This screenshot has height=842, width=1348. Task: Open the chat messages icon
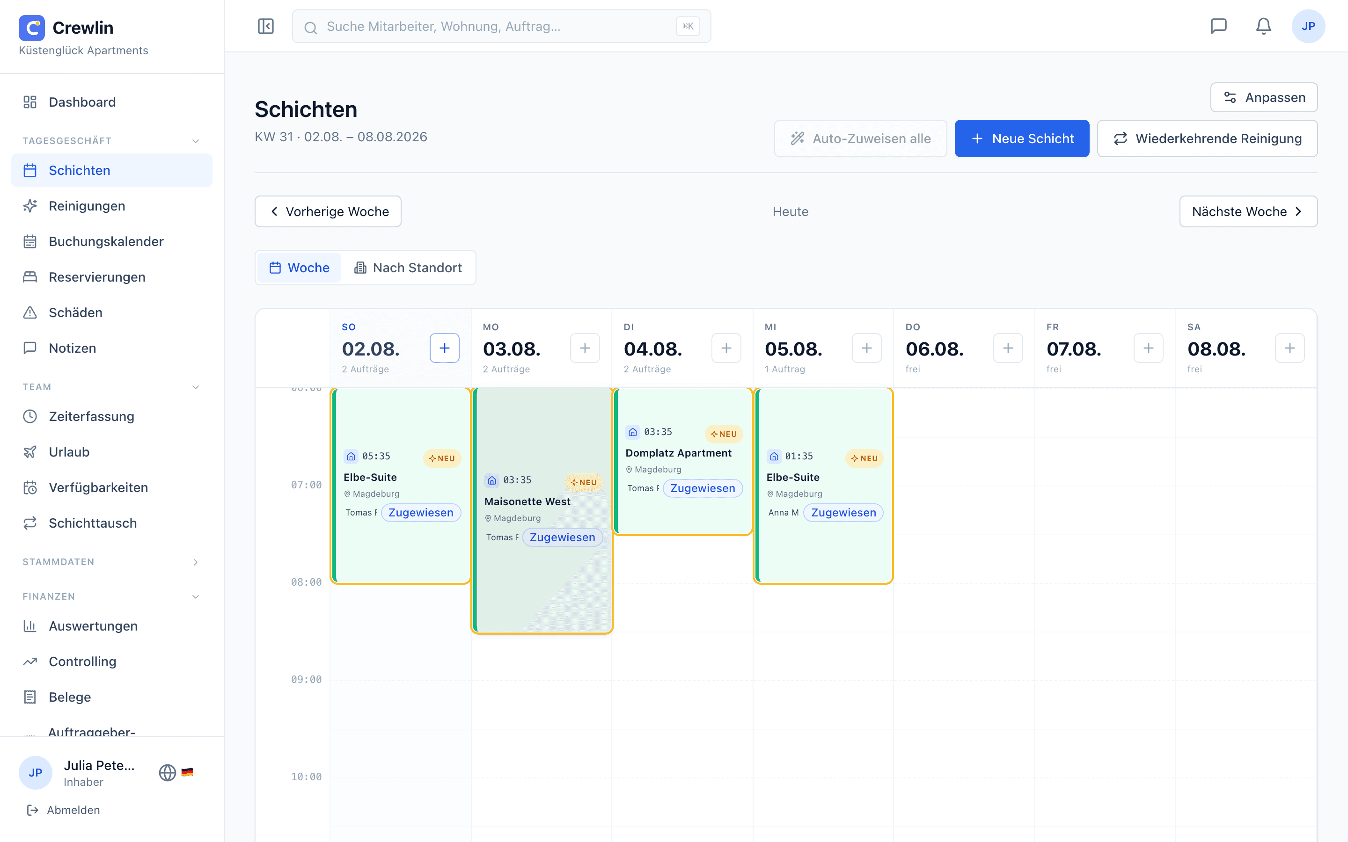(x=1219, y=26)
